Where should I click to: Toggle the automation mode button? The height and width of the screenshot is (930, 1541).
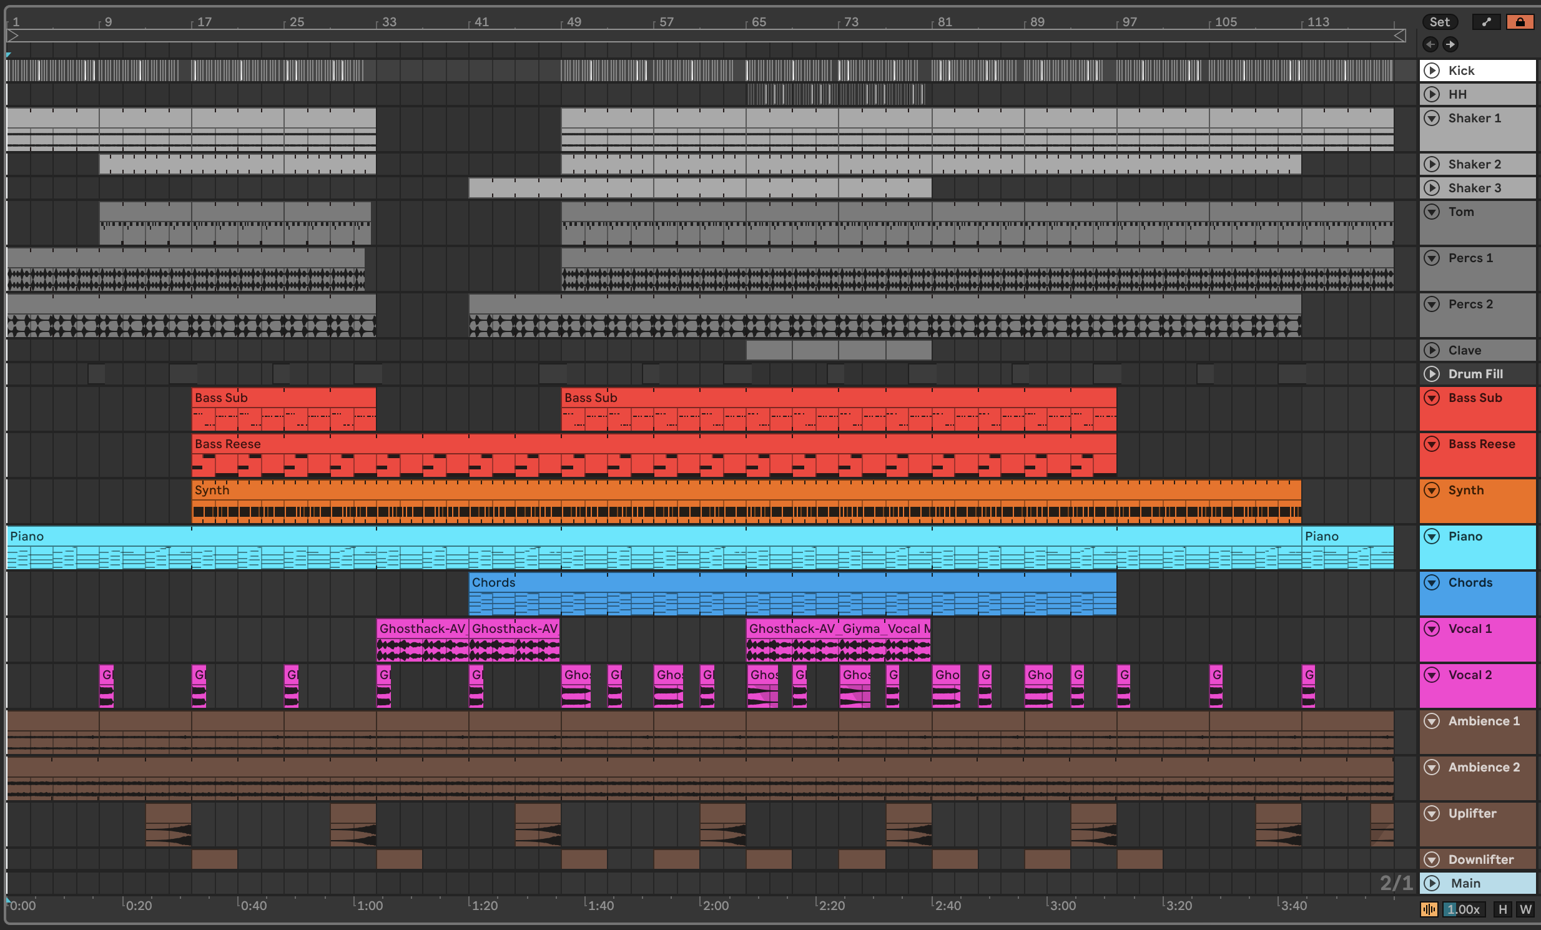click(1486, 22)
